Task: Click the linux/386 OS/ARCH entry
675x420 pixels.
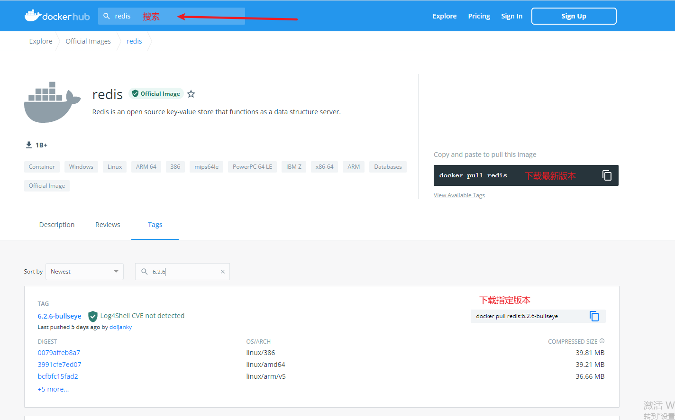Action: [261, 353]
